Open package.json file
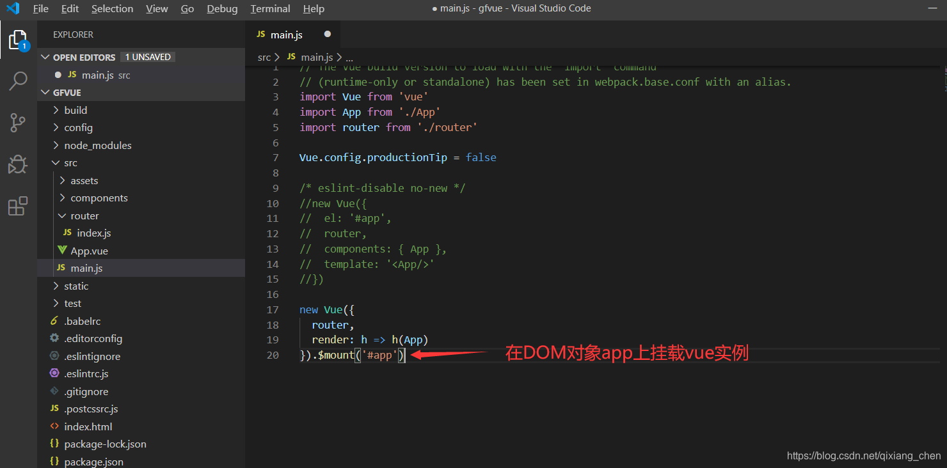The width and height of the screenshot is (947, 468). [x=141, y=461]
